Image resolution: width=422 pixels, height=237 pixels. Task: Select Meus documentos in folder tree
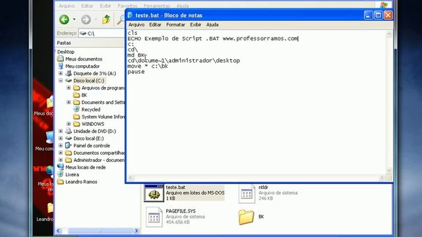84,59
